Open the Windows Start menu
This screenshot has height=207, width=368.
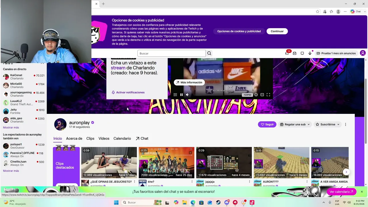coord(116,202)
